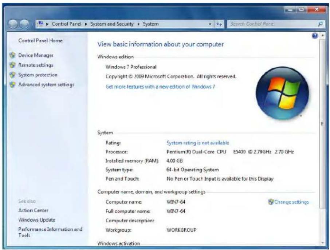Click Change settings link
This screenshot has width=330, height=250.
tap(291, 202)
